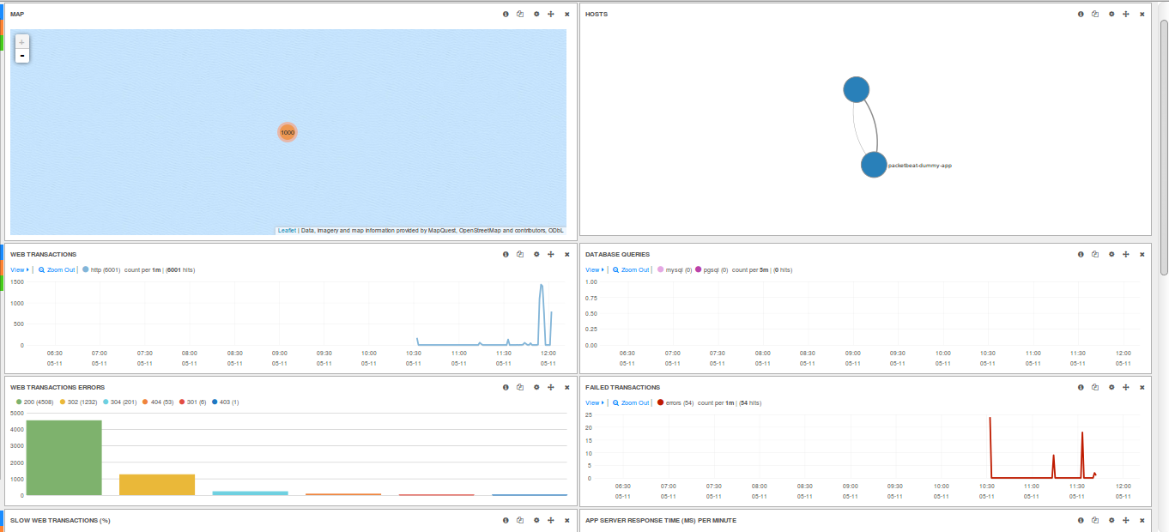
Task: Click info icon on Slow Web Transactions panel
Action: [506, 520]
